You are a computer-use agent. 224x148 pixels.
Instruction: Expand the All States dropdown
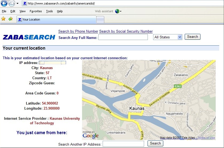[168, 37]
